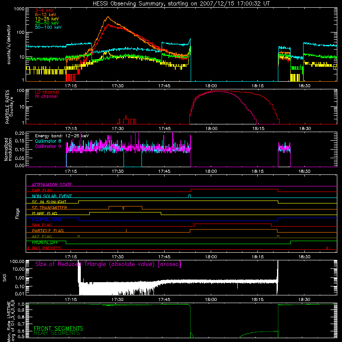
Task: Click the FRONT SEGMENTS legend label
Action: coord(59,328)
